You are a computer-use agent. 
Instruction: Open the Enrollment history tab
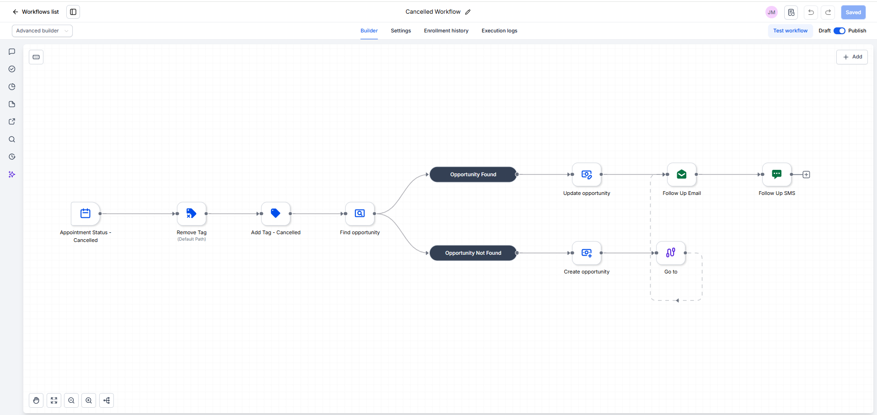446,31
